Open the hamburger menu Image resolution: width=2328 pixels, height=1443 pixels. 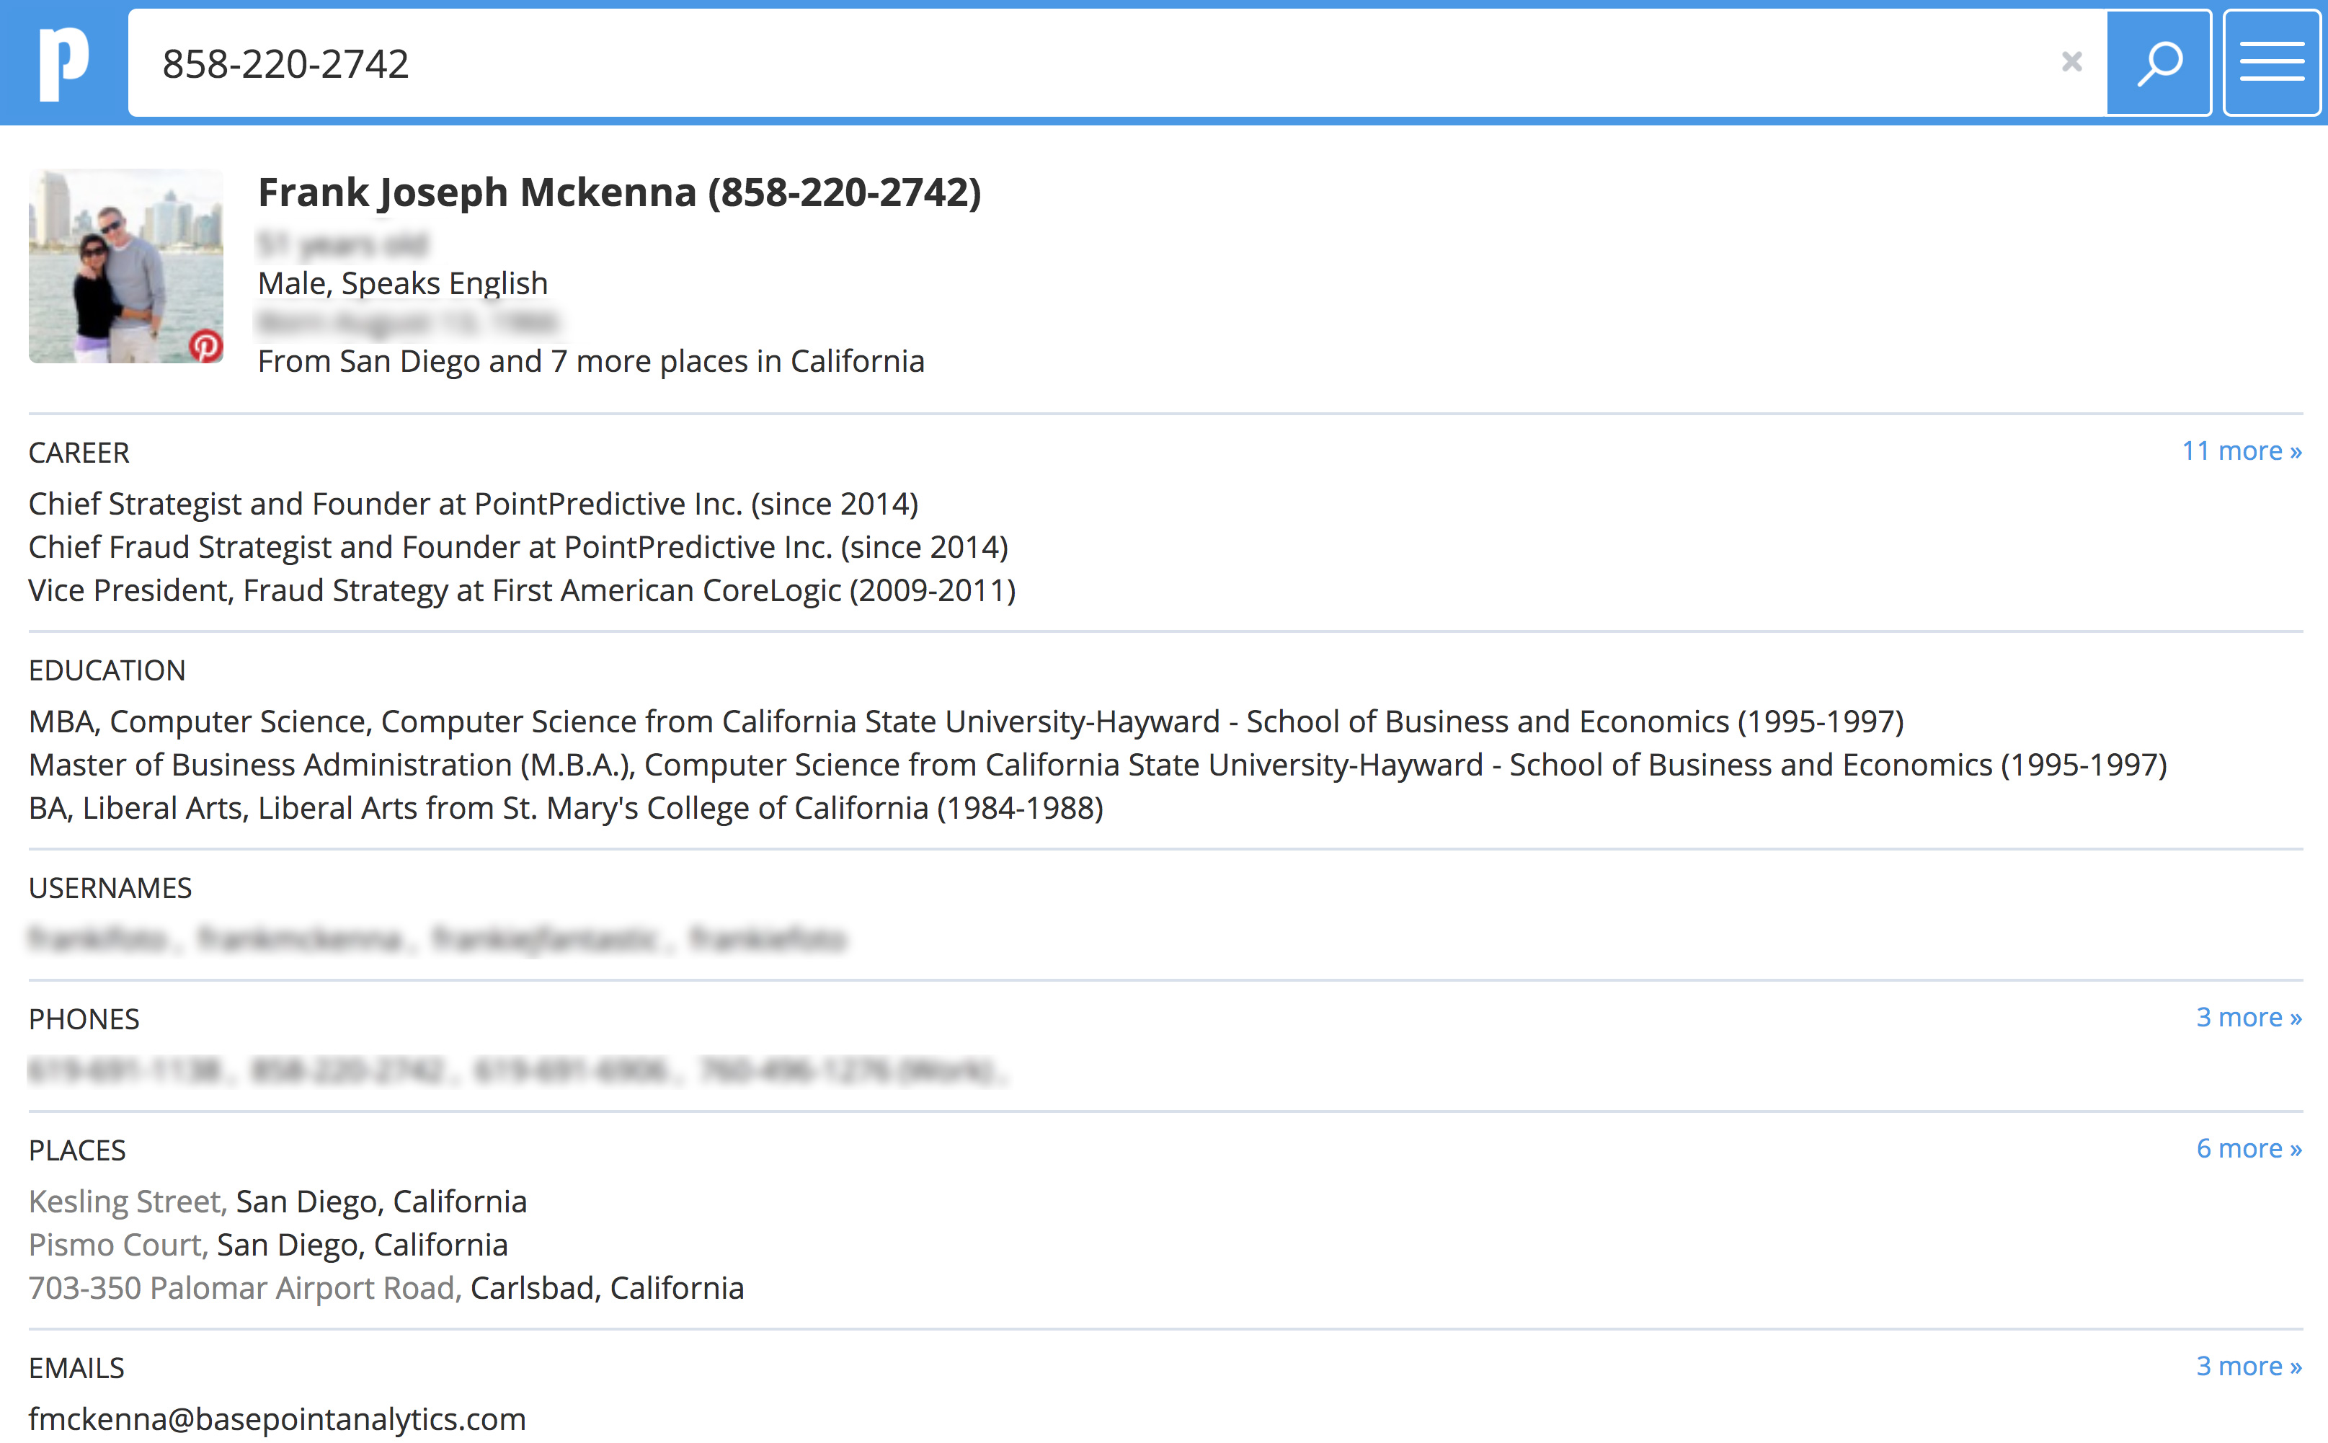pyautogui.click(x=2272, y=63)
